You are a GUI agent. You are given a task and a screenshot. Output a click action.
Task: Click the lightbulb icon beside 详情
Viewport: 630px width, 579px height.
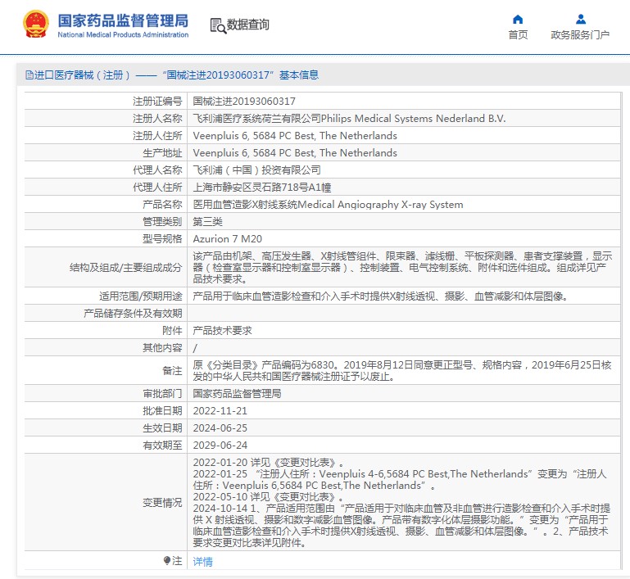[169, 561]
